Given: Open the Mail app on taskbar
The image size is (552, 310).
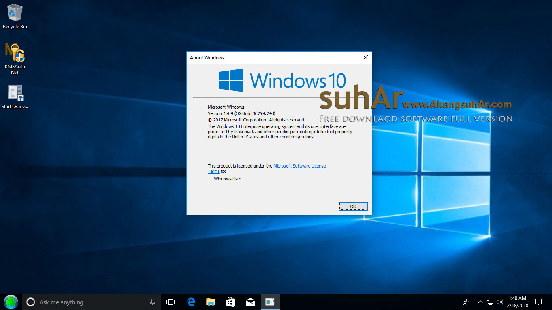Looking at the screenshot, I should click(x=251, y=302).
